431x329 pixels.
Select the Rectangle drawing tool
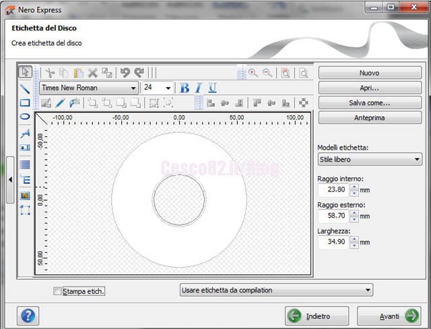[25, 102]
